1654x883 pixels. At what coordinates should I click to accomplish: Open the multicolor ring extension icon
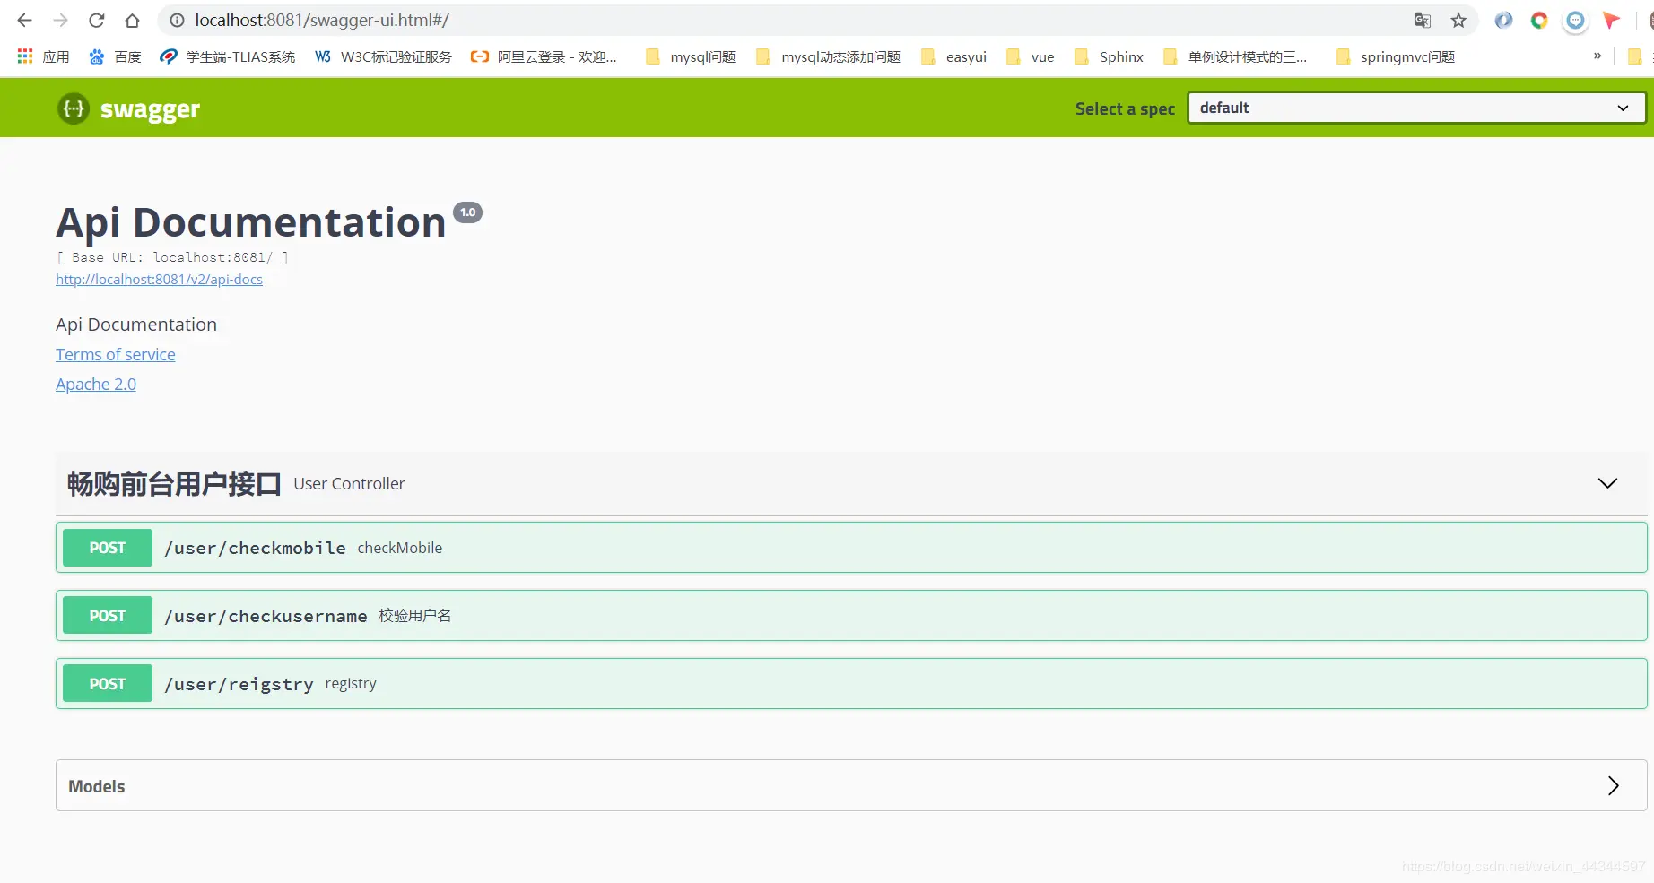coord(1539,20)
